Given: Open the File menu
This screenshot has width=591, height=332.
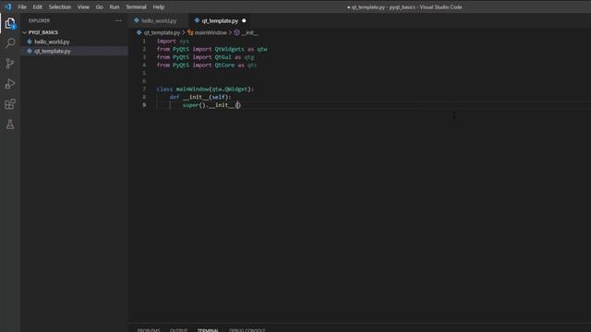Looking at the screenshot, I should pos(22,6).
